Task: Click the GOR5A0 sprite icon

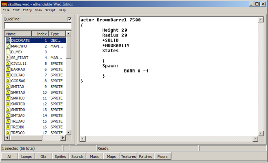Action: pyautogui.click(x=8, y=81)
